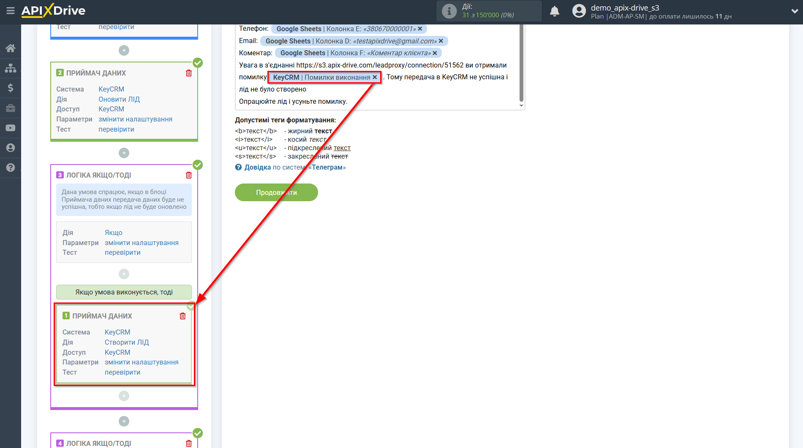Open the notifications bell

555,11
